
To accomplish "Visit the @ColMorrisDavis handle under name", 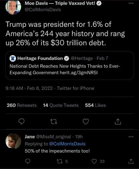I will pos(43,10).
